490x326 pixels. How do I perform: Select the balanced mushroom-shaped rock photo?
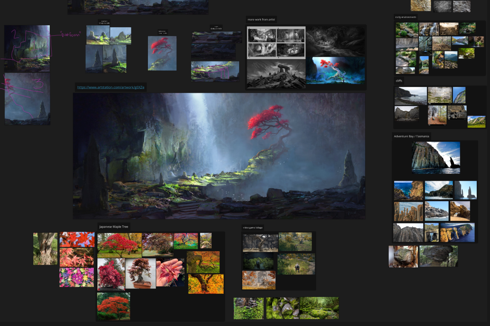tap(439, 256)
